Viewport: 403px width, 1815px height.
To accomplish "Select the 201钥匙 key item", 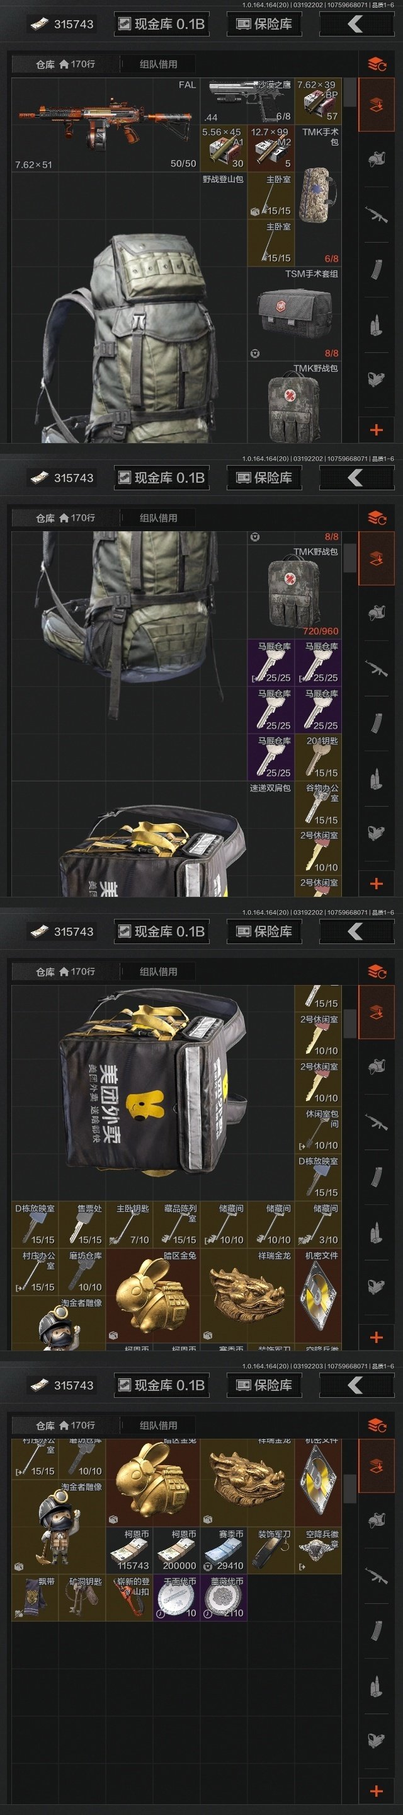I will 318,758.
